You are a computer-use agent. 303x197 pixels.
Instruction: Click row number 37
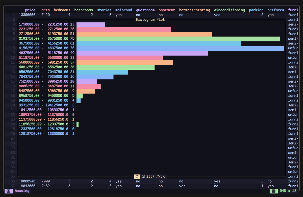13,186
